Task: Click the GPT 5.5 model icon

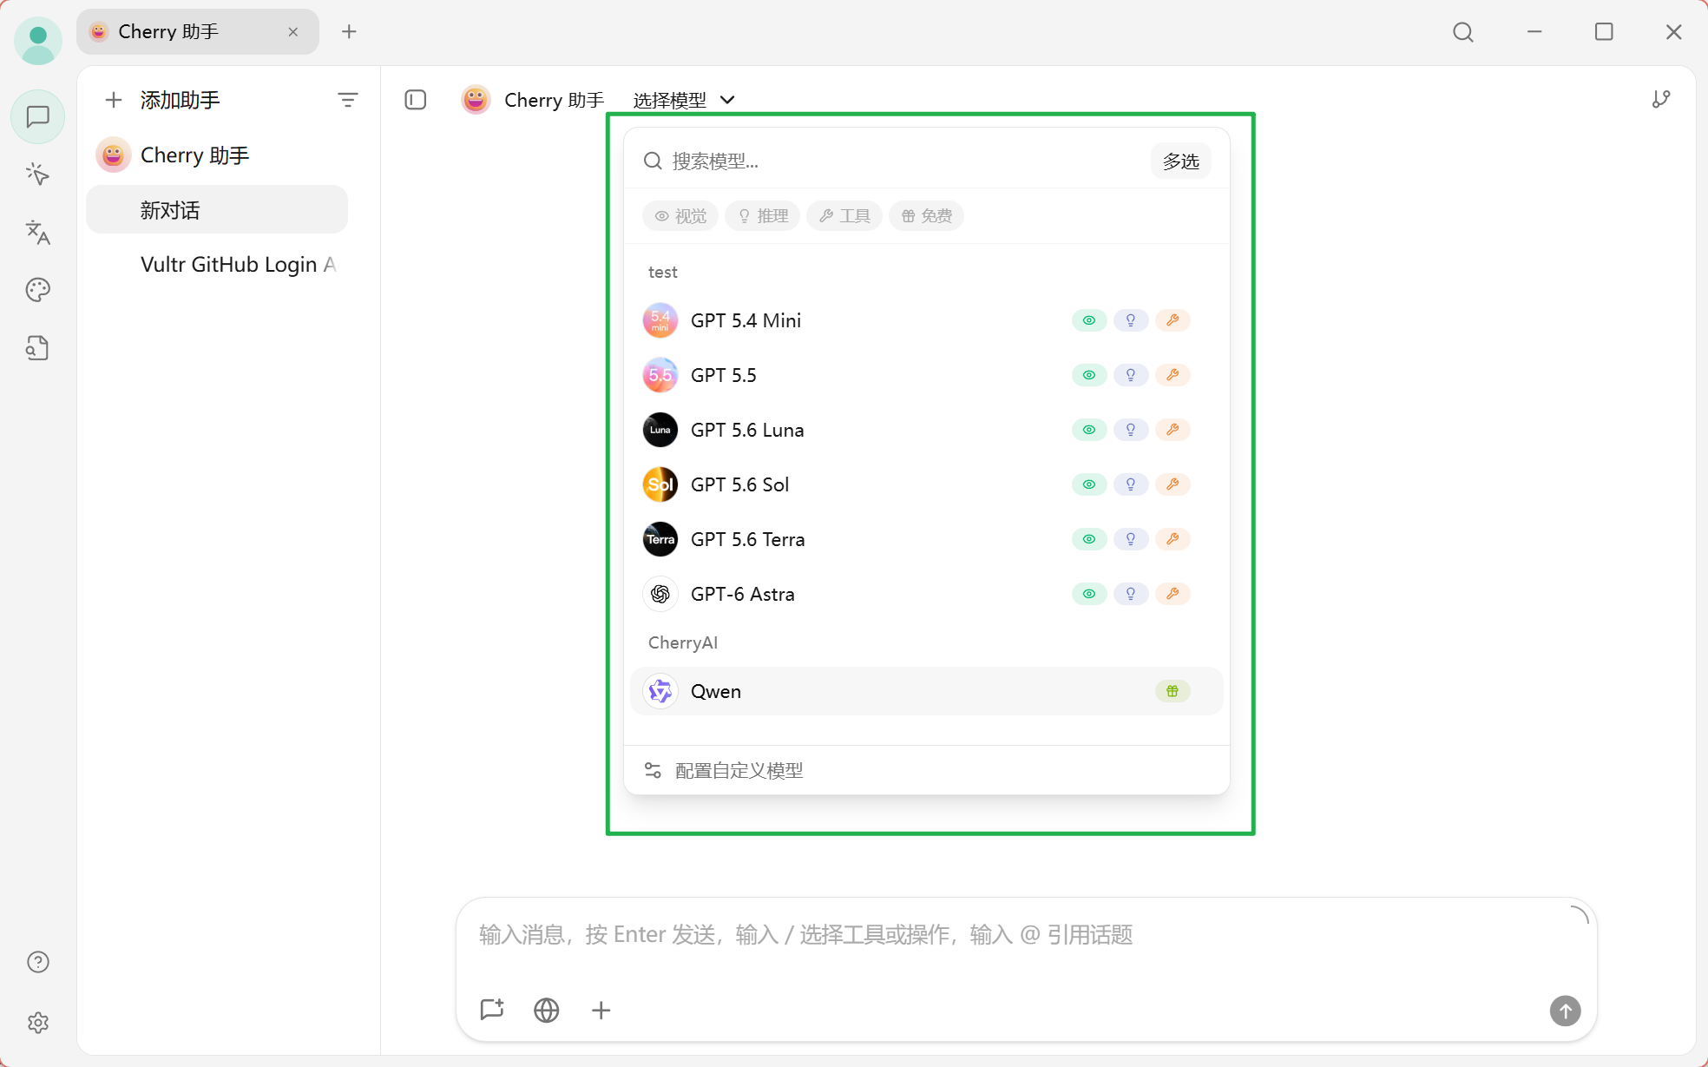Action: pyautogui.click(x=660, y=375)
